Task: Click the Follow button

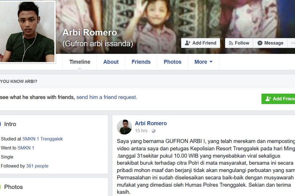Action: pos(239,43)
